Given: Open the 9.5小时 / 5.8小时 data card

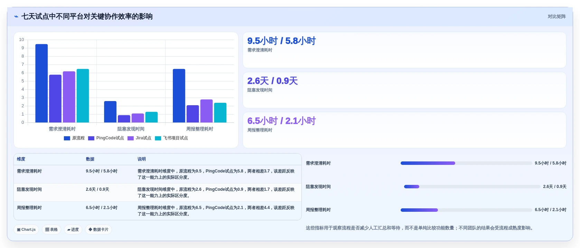Looking at the screenshot, I should pos(404,50).
